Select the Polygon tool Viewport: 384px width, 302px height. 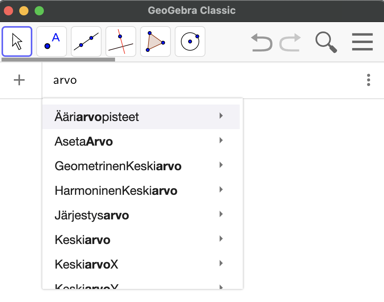(155, 41)
